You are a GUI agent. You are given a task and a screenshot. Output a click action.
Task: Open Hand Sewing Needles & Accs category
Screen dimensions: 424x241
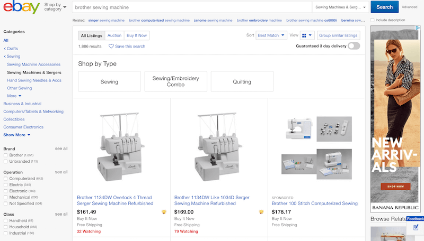[34, 80]
